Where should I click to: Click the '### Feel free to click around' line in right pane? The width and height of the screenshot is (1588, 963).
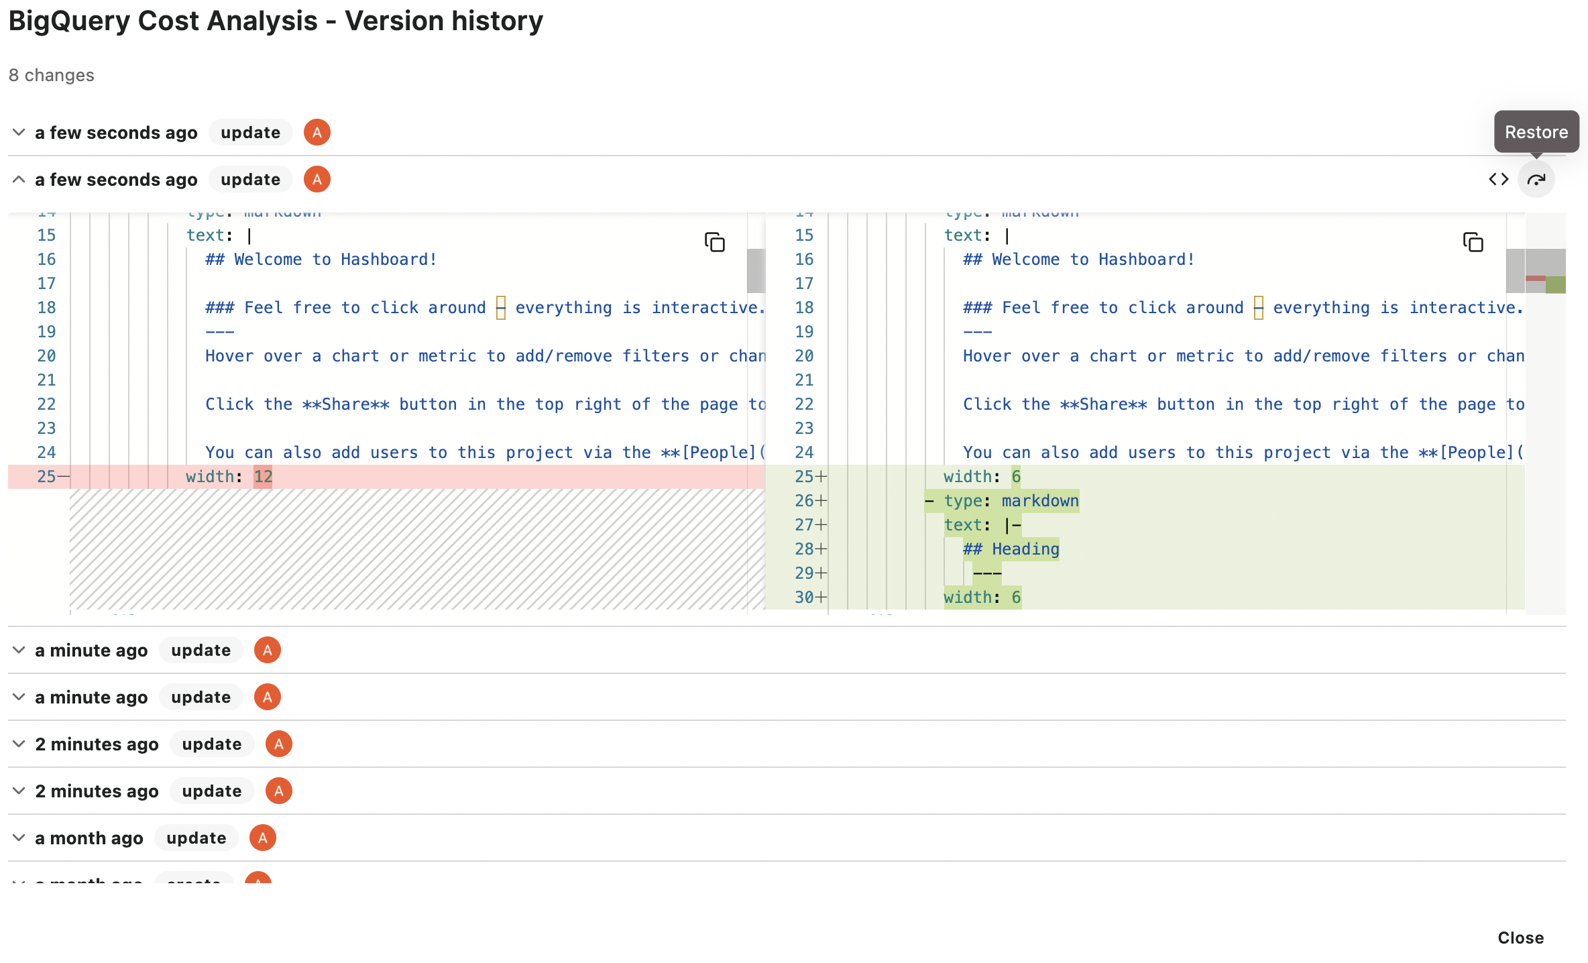(x=1244, y=308)
